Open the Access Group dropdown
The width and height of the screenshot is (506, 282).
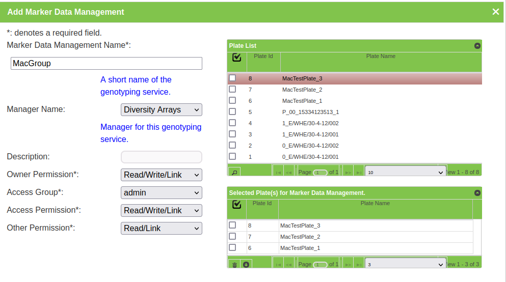[161, 193]
